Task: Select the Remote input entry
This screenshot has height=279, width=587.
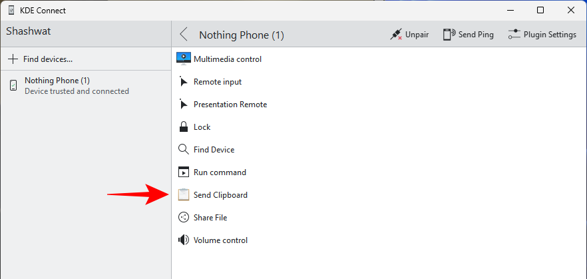Action: pyautogui.click(x=218, y=82)
